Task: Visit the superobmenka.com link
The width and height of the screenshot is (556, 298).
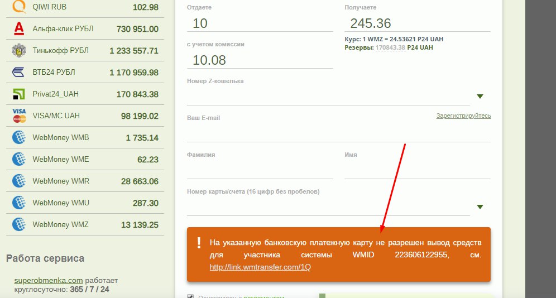Action: tap(48, 280)
